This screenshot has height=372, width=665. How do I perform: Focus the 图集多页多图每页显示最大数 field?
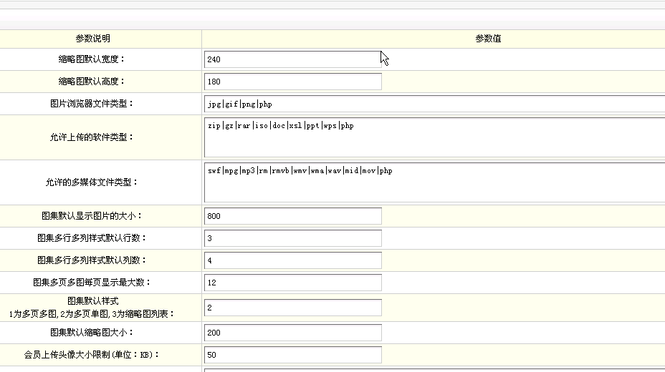pyautogui.click(x=292, y=283)
